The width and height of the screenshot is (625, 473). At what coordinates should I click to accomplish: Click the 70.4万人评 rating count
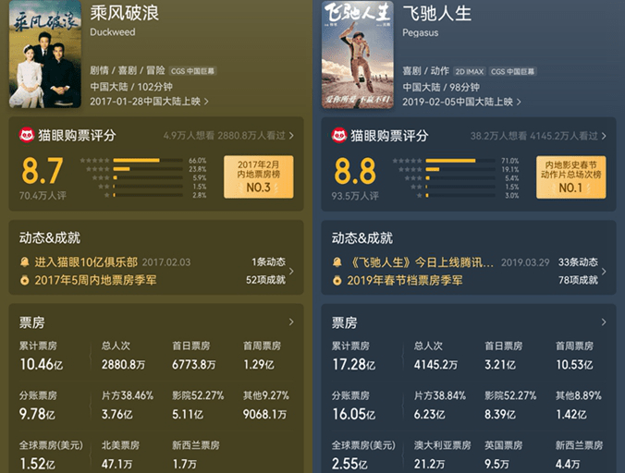[x=43, y=196]
